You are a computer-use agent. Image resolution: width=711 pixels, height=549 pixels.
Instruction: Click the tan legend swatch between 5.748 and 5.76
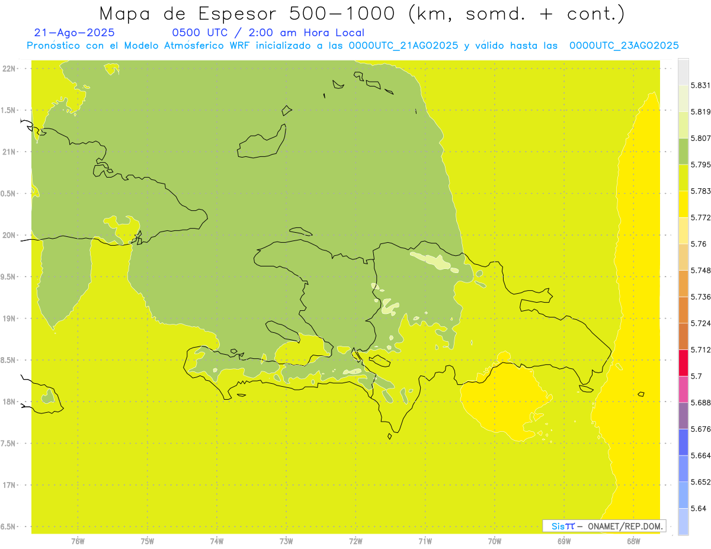tap(683, 257)
